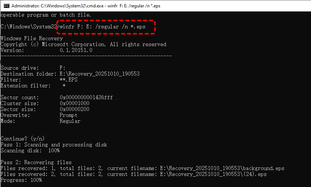Click the Source drive F: value
311x187 pixels.
tap(62, 68)
